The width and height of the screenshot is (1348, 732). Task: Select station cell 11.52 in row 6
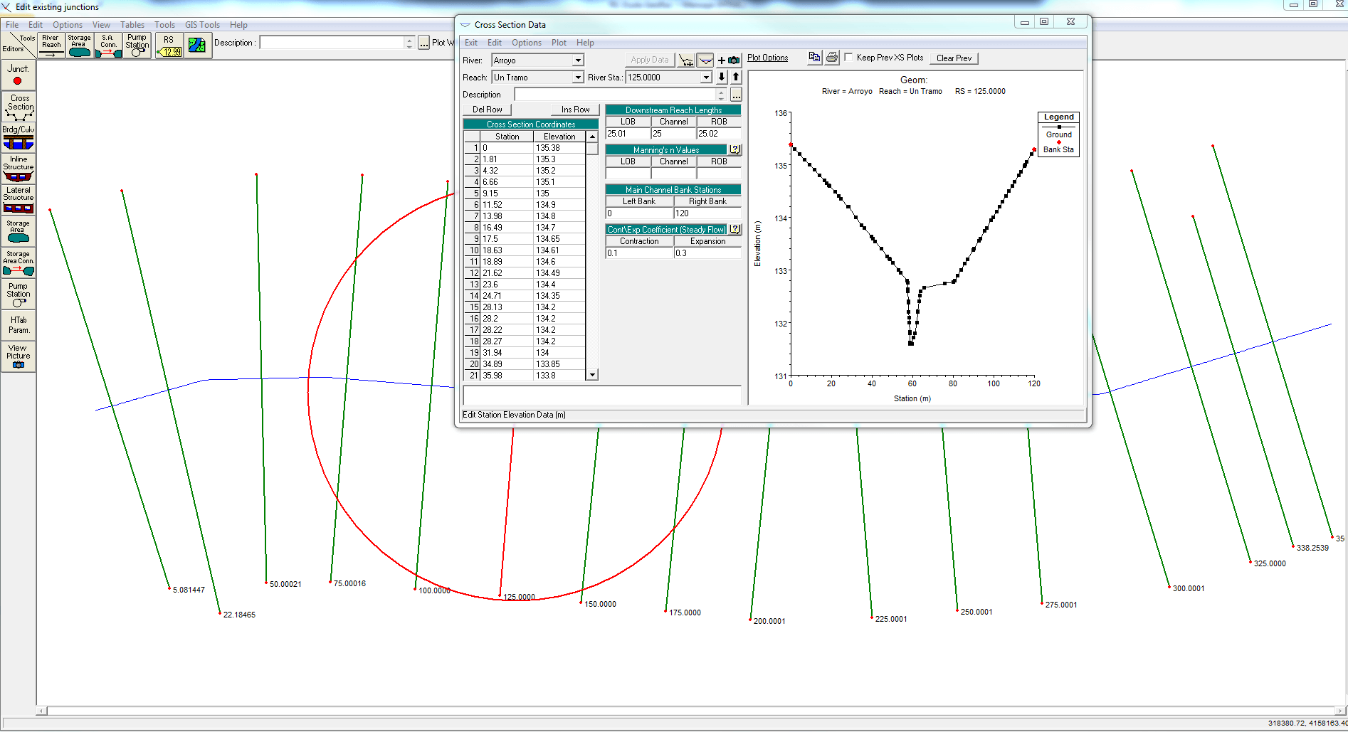[x=507, y=205]
